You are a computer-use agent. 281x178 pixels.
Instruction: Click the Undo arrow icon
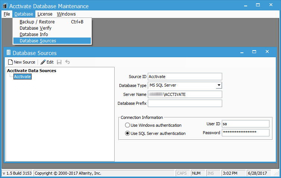point(67,62)
